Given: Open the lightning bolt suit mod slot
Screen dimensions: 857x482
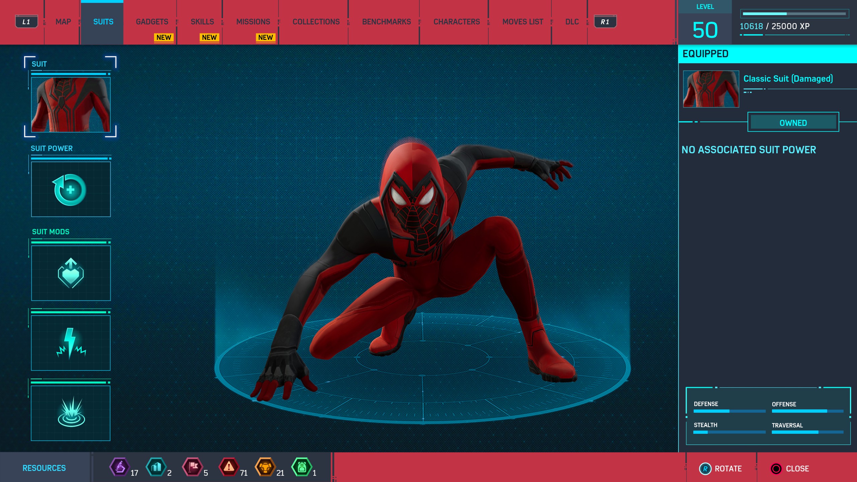Looking at the screenshot, I should click(71, 343).
